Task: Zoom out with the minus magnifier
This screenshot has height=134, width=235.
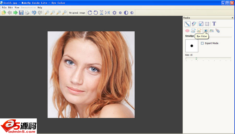Action: 52,13
